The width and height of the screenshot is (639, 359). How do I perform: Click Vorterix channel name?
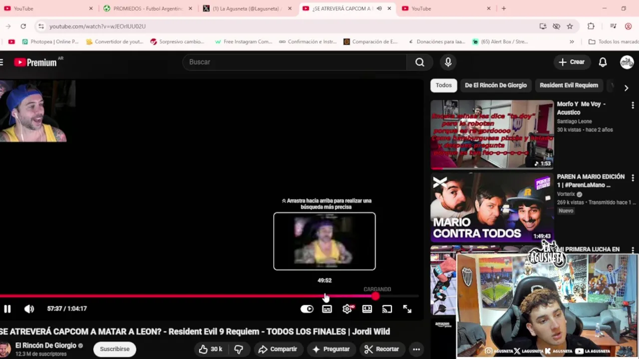(x=566, y=194)
